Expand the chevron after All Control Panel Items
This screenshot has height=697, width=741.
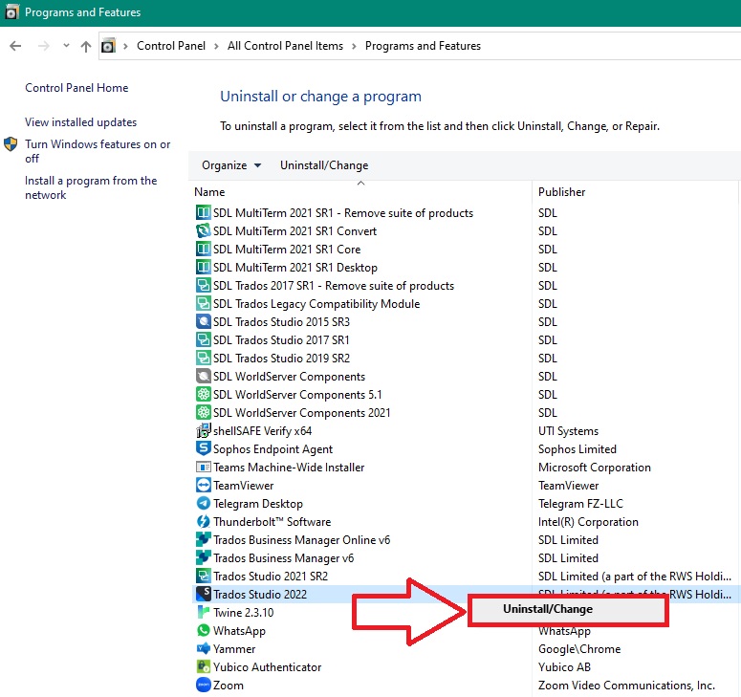[354, 46]
